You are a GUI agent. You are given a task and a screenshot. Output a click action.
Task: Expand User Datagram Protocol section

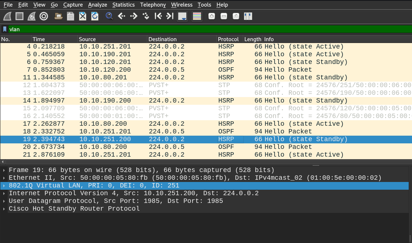(x=4, y=201)
